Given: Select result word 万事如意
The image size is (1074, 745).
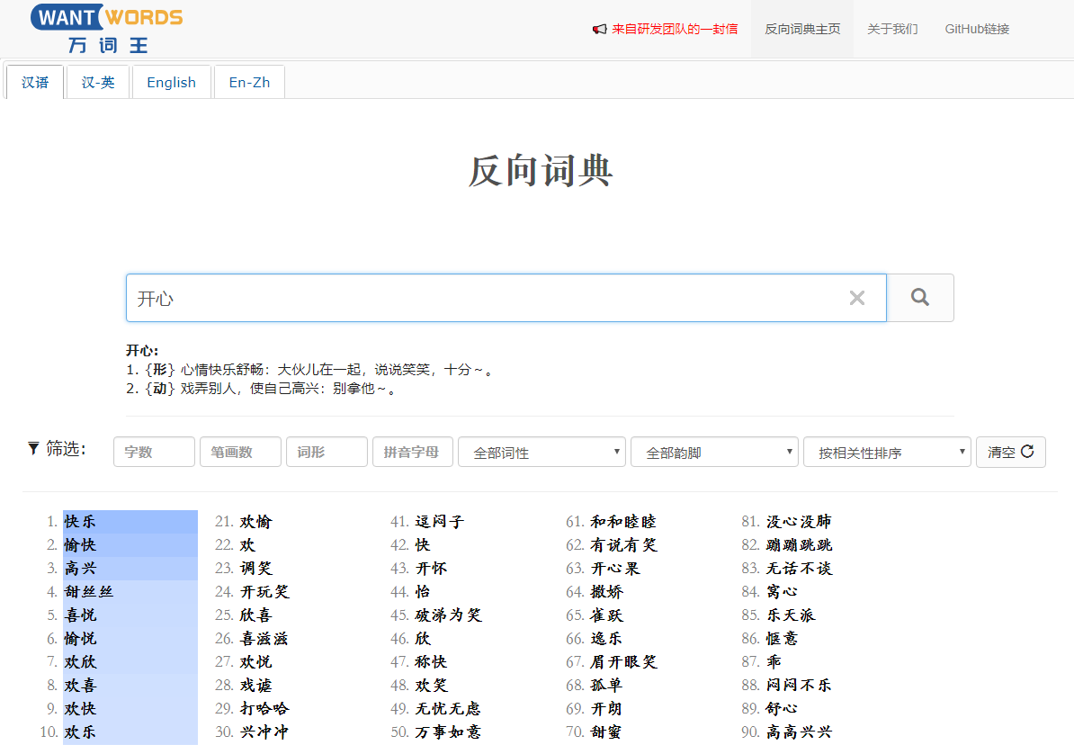Looking at the screenshot, I should pos(448,732).
